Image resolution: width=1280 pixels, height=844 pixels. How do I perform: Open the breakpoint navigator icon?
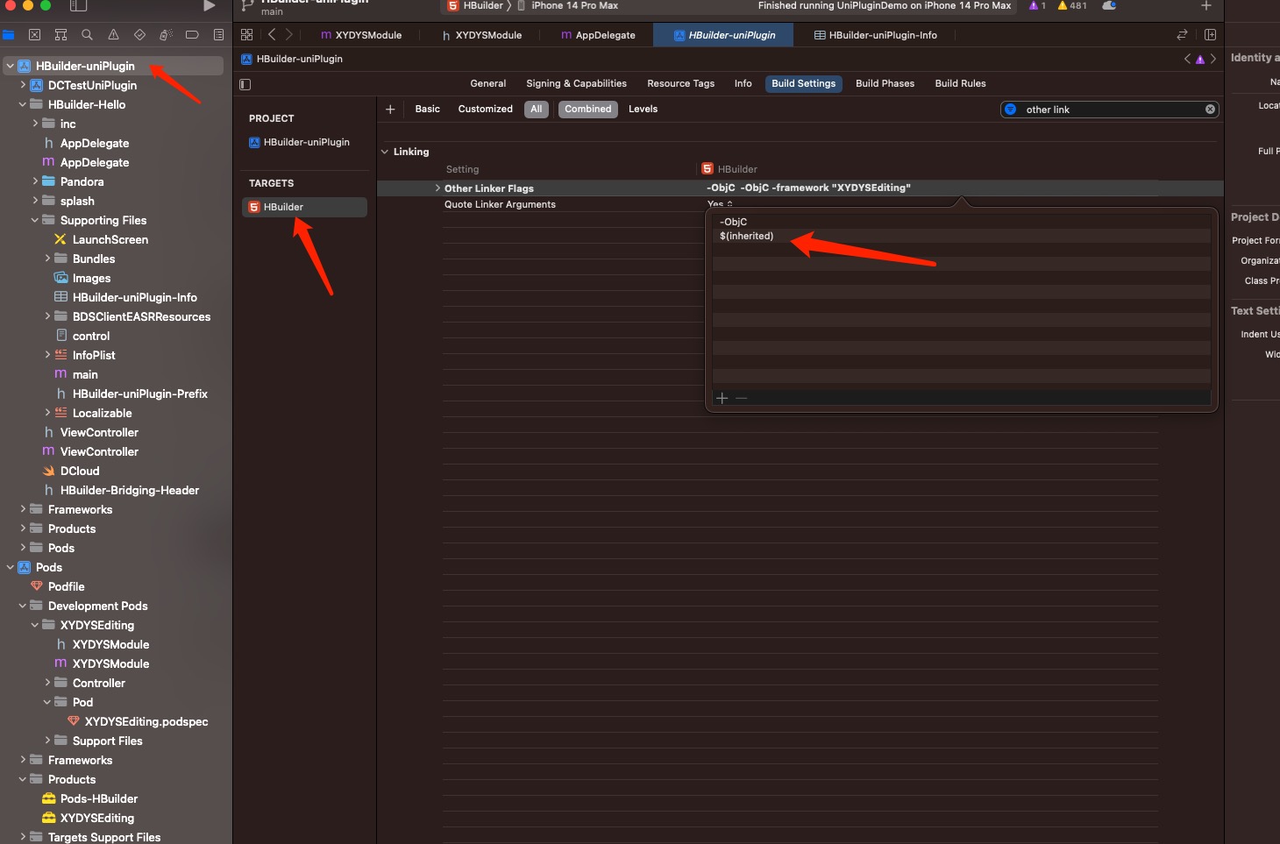pos(192,35)
